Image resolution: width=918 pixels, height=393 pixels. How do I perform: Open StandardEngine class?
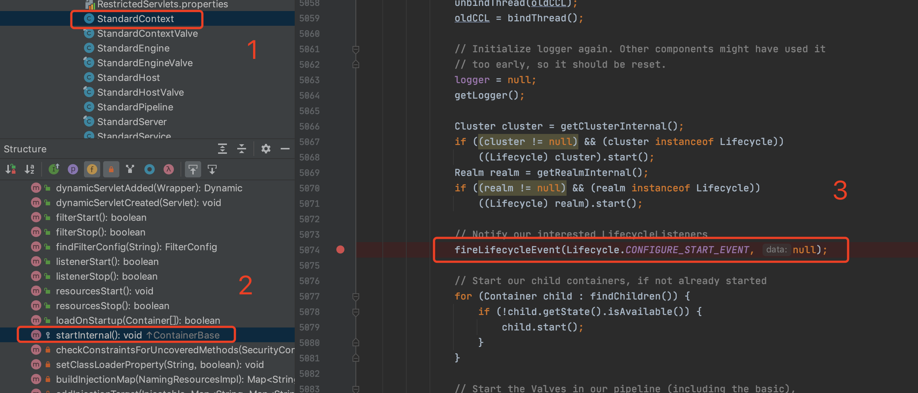coord(133,48)
